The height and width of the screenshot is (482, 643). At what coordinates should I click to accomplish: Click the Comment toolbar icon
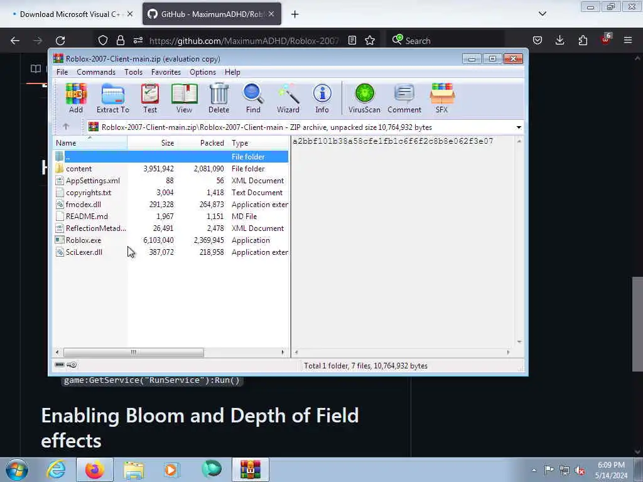coord(404,99)
